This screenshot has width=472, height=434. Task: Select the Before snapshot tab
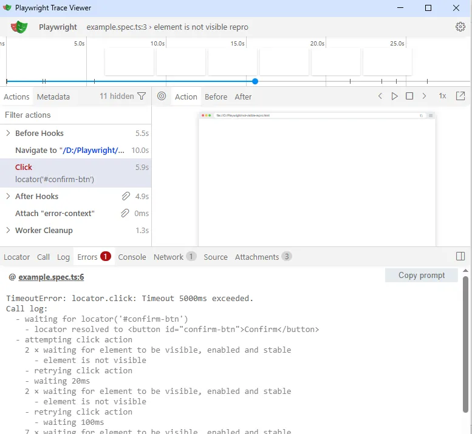pos(216,97)
